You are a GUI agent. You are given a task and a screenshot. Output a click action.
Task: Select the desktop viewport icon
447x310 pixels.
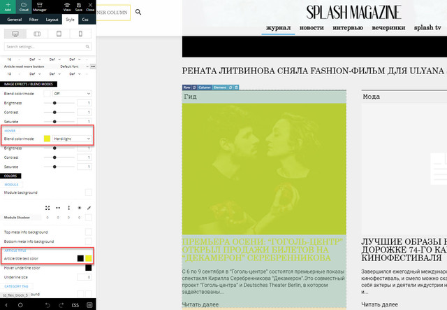tap(15, 34)
